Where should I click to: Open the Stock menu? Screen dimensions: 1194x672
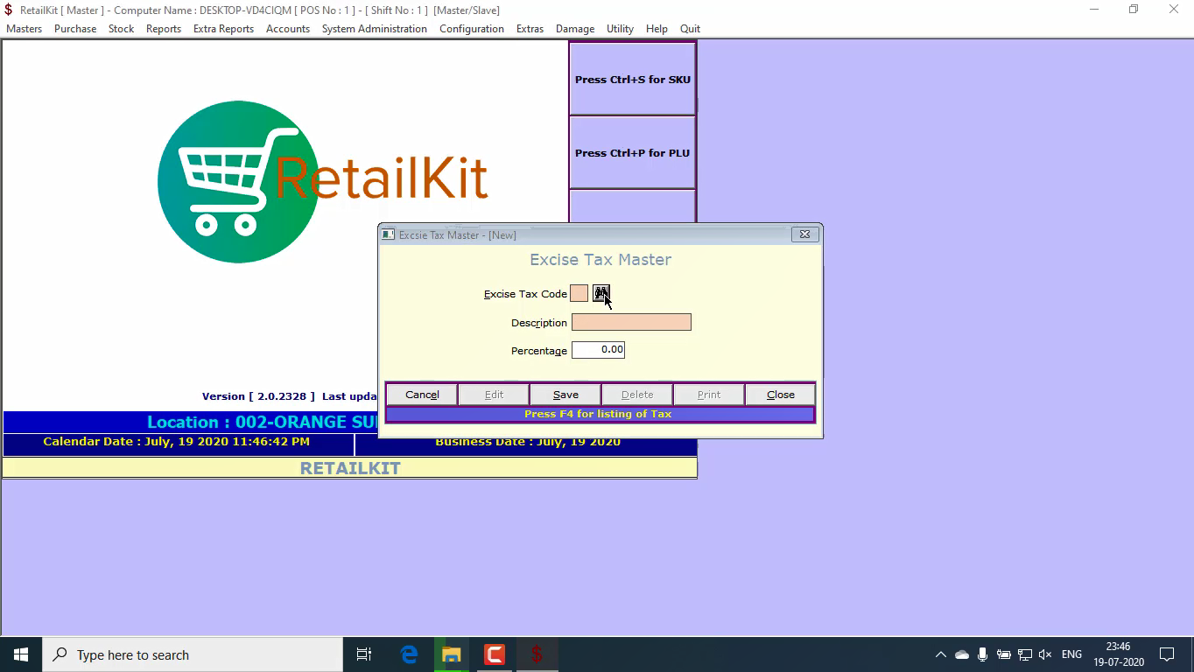121,29
